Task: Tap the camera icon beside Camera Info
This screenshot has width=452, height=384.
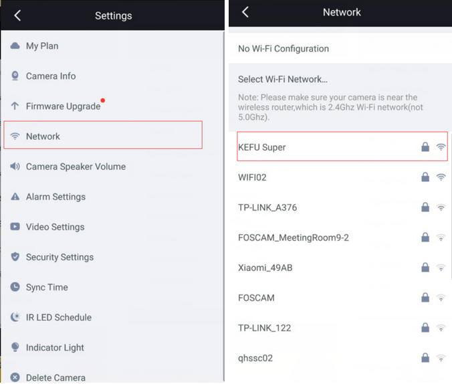Action: coord(15,76)
